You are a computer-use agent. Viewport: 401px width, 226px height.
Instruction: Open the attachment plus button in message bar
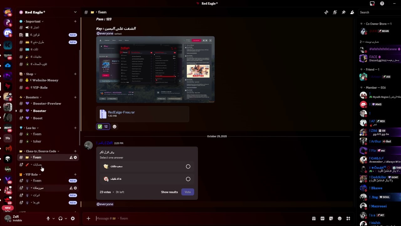point(88,218)
